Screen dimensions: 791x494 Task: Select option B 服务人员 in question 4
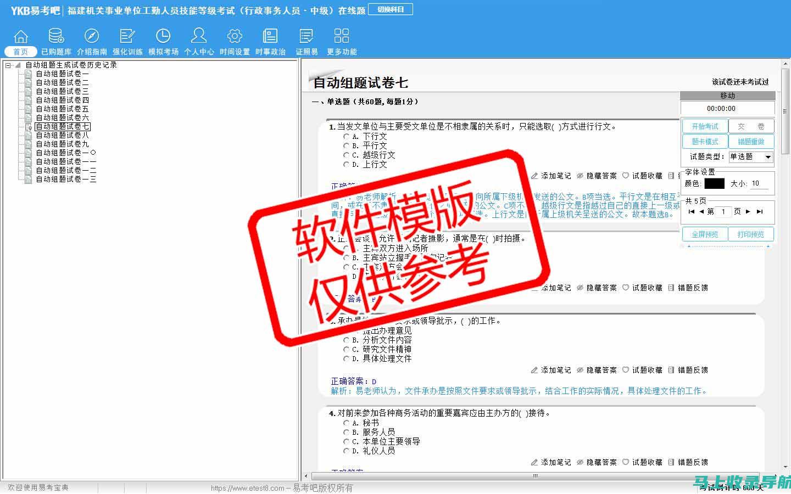(x=346, y=432)
